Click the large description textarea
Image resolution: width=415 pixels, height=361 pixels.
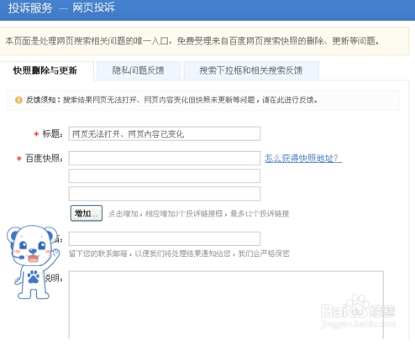click(226, 305)
